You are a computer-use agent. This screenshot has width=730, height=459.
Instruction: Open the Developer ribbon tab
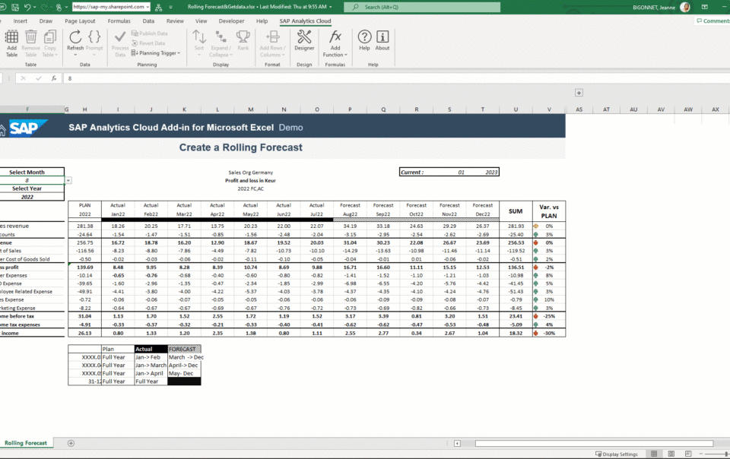pos(231,21)
